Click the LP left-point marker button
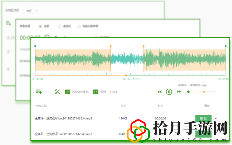 [x=67, y=92]
